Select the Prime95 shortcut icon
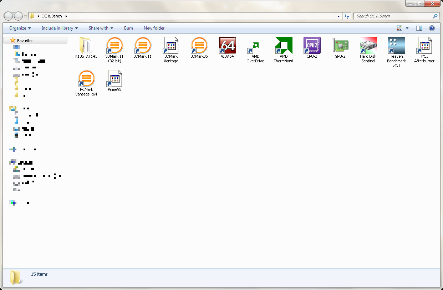Screen dimensions: 443x290 pos(114,79)
